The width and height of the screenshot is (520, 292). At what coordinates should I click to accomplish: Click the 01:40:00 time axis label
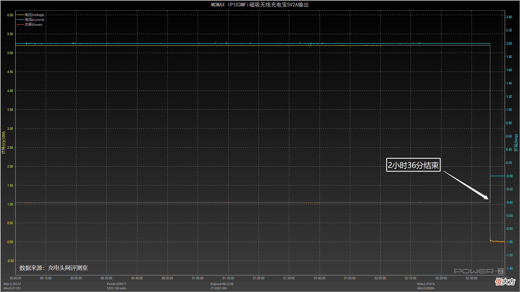click(320, 278)
